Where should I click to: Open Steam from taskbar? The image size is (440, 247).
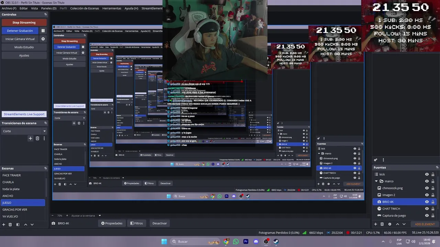276,242
